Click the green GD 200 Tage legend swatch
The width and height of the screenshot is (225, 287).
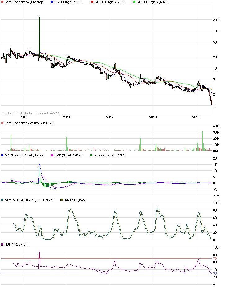pyautogui.click(x=134, y=2)
